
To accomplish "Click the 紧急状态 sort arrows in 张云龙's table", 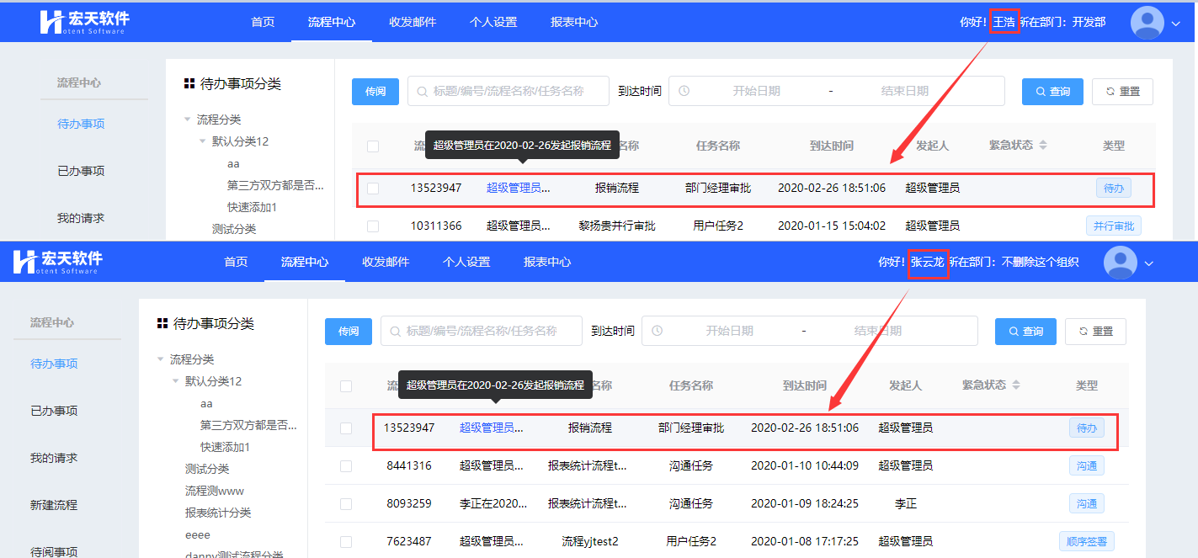I will [x=1016, y=385].
